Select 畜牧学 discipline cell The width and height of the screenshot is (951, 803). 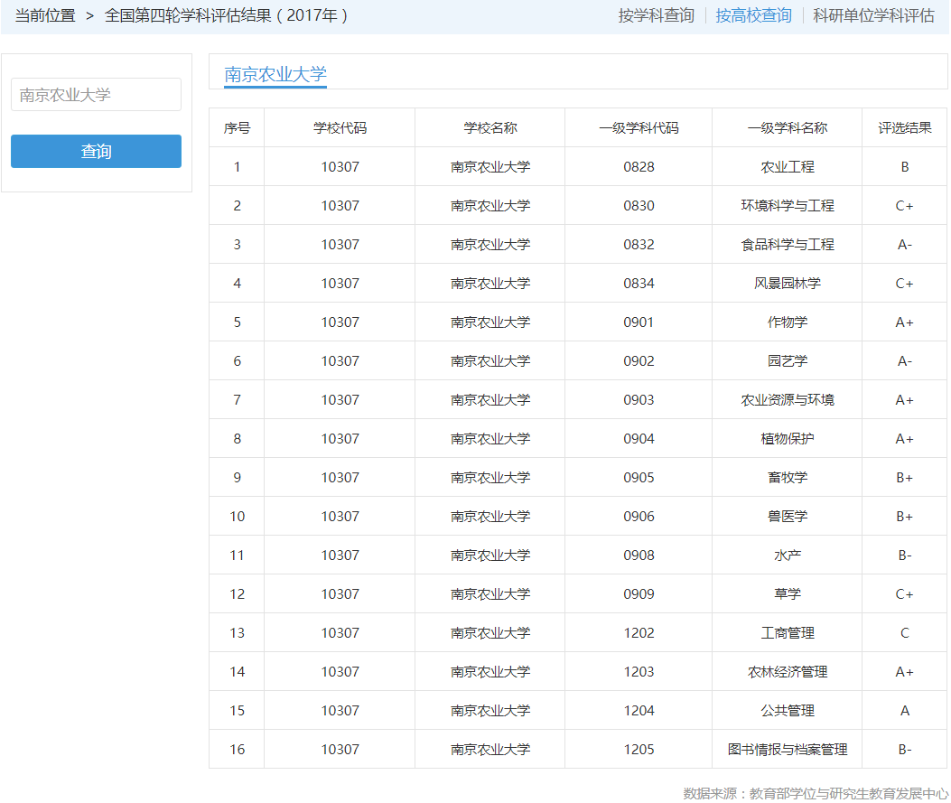(x=788, y=477)
